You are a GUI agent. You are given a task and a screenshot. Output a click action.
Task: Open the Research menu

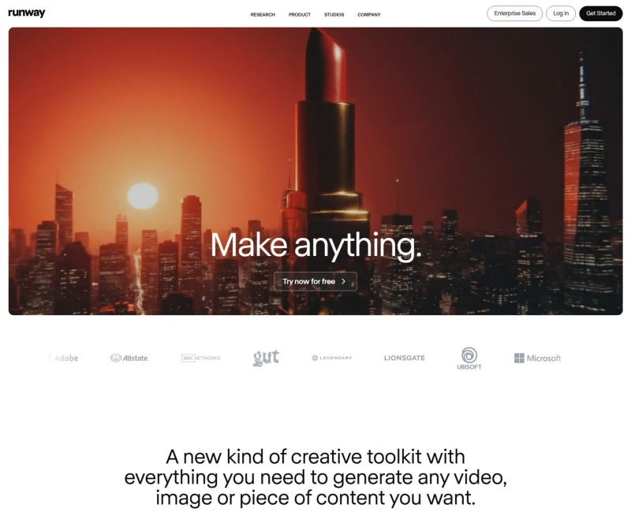(x=263, y=14)
